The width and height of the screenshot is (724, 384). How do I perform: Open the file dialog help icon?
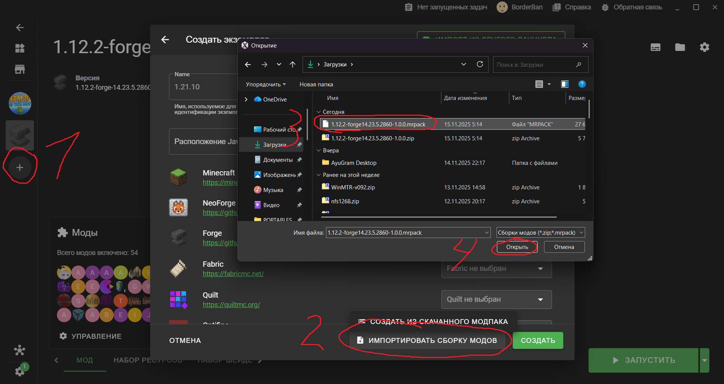pos(582,84)
